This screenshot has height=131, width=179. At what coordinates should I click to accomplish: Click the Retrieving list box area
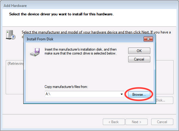(x=15, y=77)
